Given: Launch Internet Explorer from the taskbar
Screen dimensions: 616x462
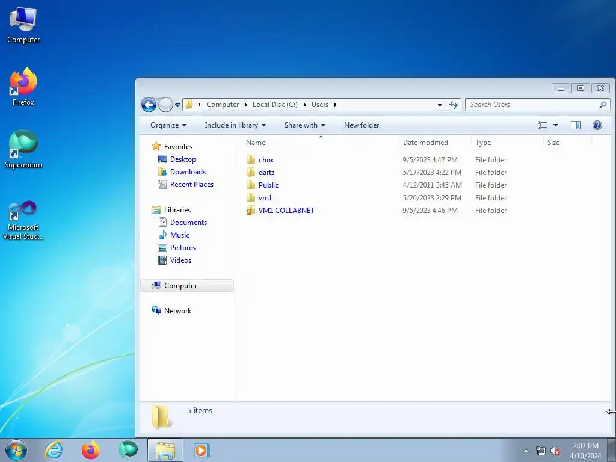Looking at the screenshot, I should click(x=54, y=450).
